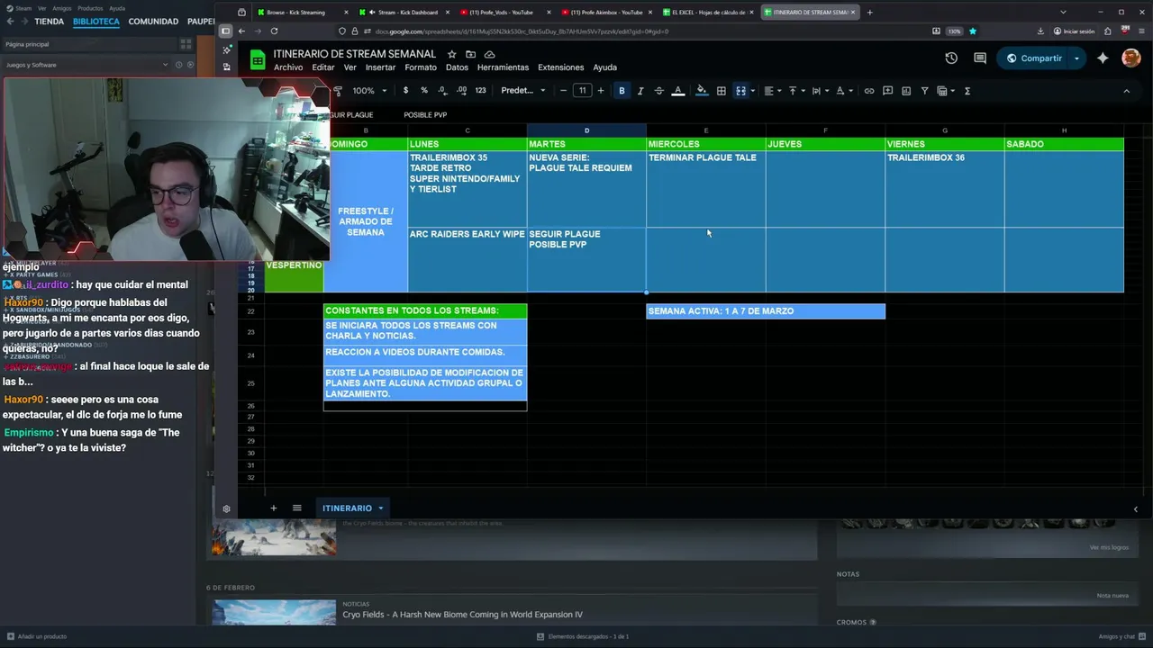Open font family Predet dropdown
Image resolution: width=1153 pixels, height=648 pixels.
click(x=523, y=91)
